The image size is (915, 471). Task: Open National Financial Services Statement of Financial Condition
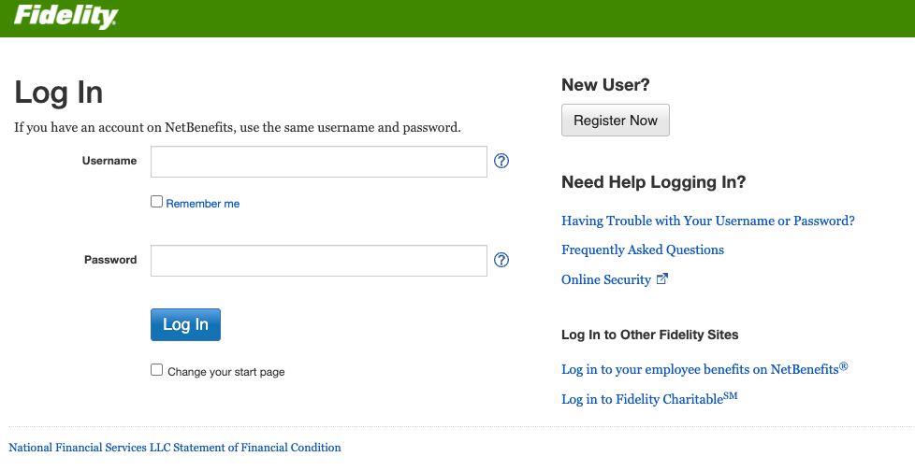point(174,448)
